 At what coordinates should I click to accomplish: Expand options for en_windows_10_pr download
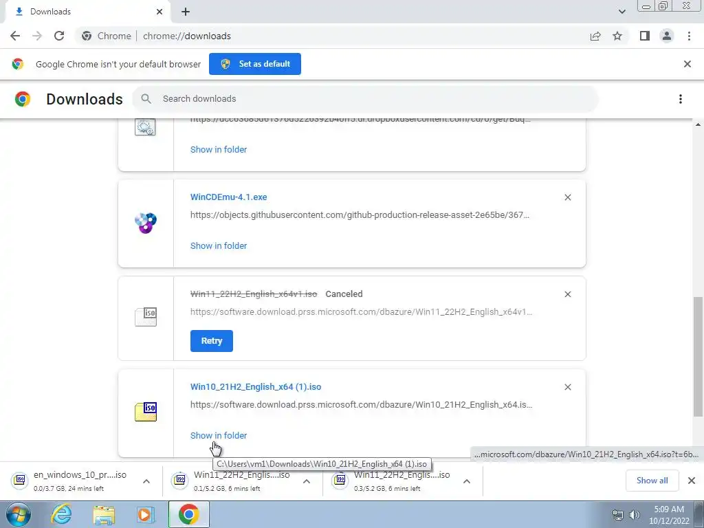pos(146,481)
